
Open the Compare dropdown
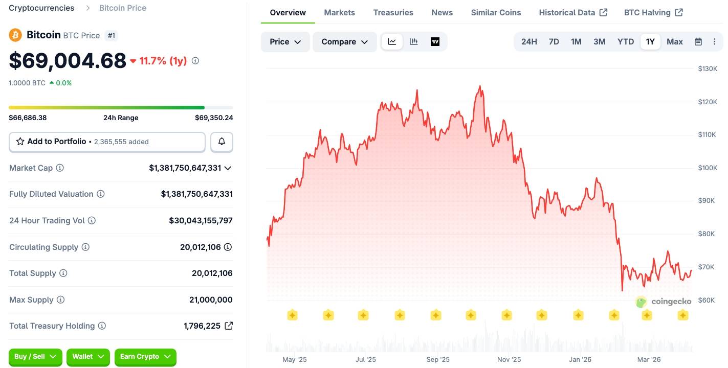pyautogui.click(x=344, y=41)
